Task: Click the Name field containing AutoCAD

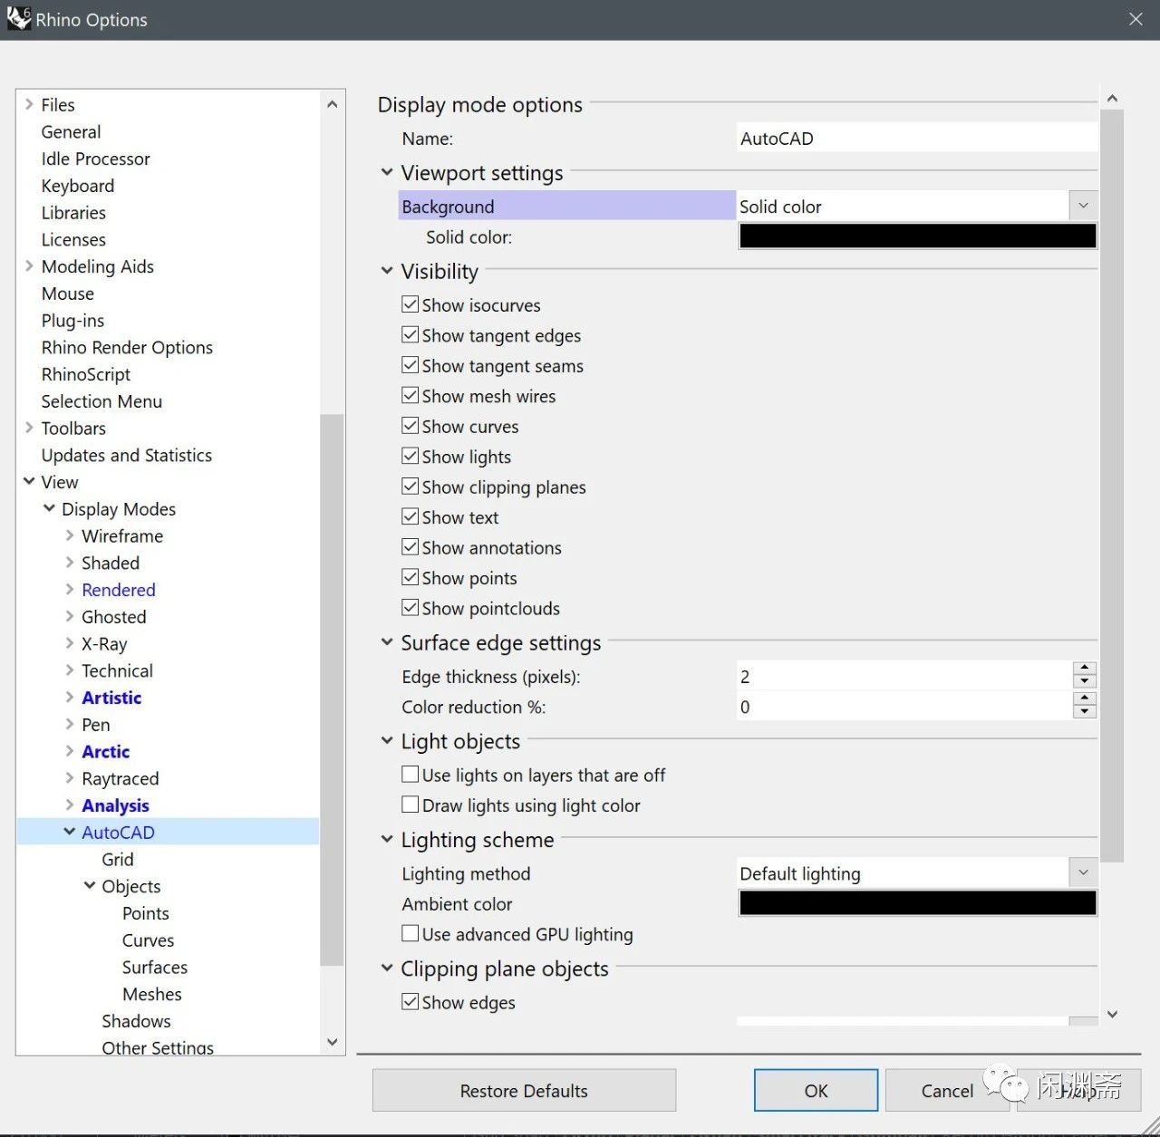Action: 917,139
